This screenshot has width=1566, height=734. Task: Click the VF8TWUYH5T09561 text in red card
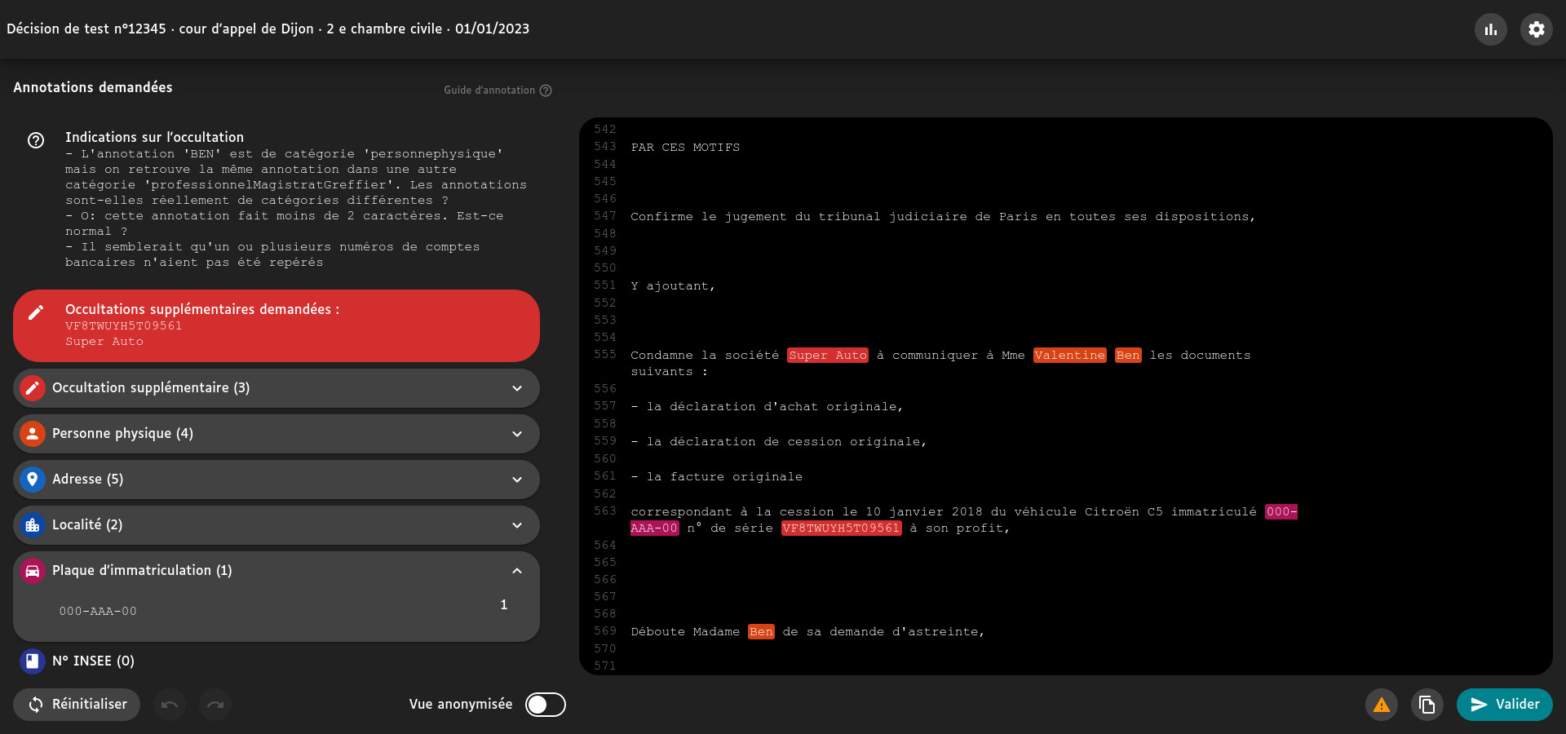tap(124, 326)
